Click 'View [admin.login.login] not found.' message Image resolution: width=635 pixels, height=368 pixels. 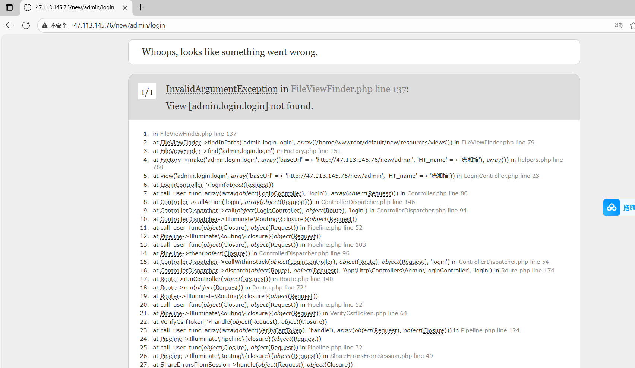239,106
